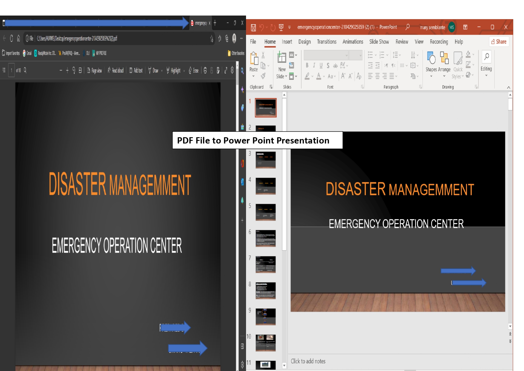Toggle bulleted list in Paragraph group
The width and height of the screenshot is (524, 371).
tap(370, 55)
